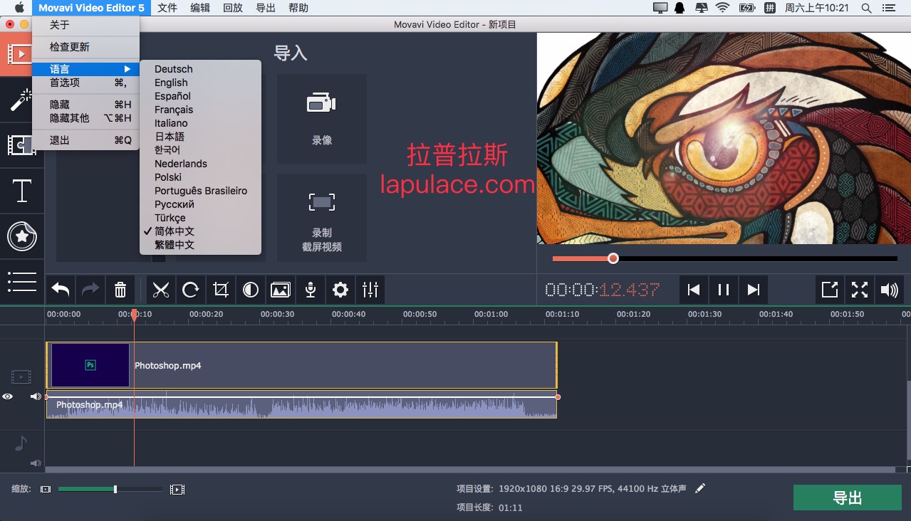
Task: Open Spotlight search in menu bar
Action: [x=866, y=8]
